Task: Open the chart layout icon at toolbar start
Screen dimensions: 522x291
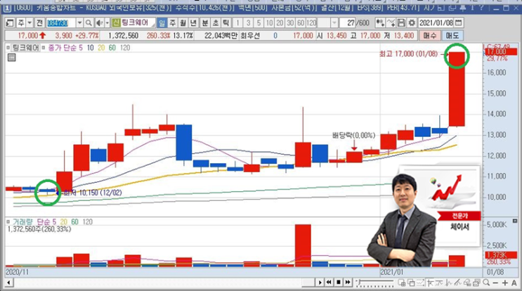Action: (10, 23)
